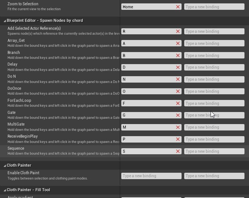Click secondary binding field for Delay

(214, 67)
